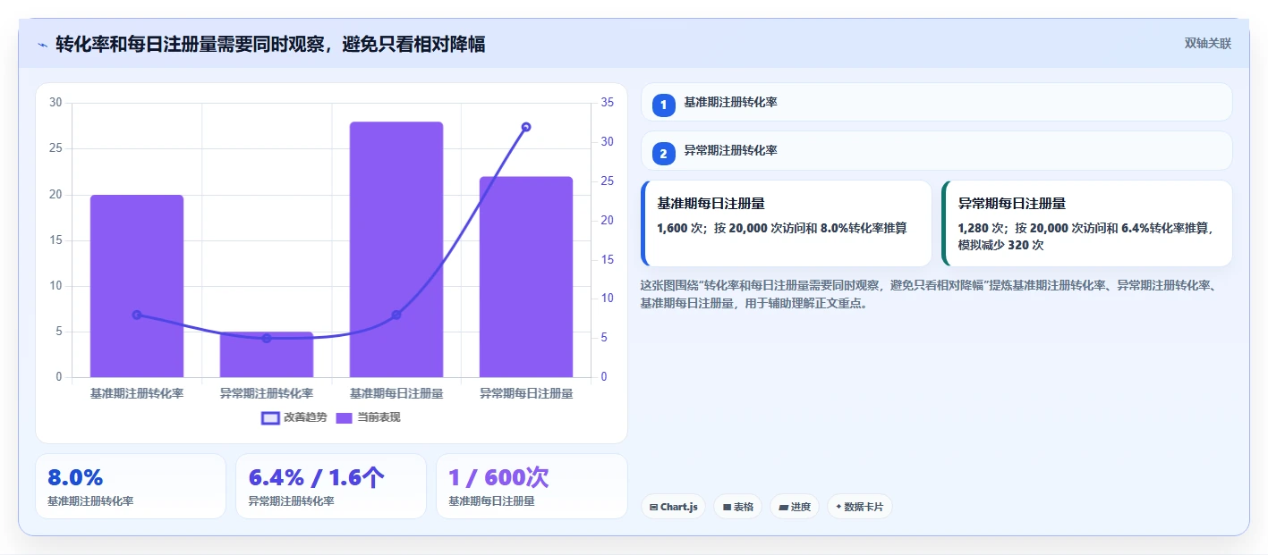
Task: Click the lightning icon beside the title
Action: click(42, 45)
